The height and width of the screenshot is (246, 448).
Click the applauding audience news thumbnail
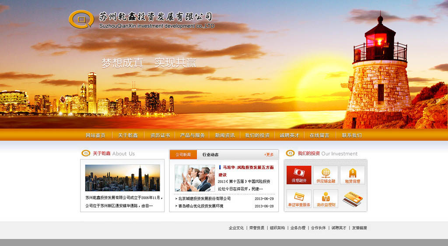[x=195, y=178]
